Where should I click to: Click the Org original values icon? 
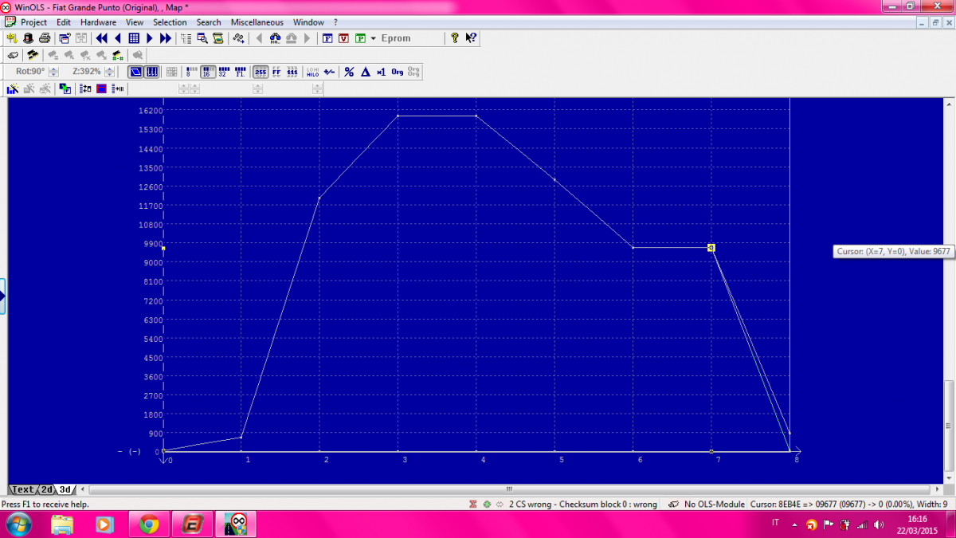click(397, 72)
